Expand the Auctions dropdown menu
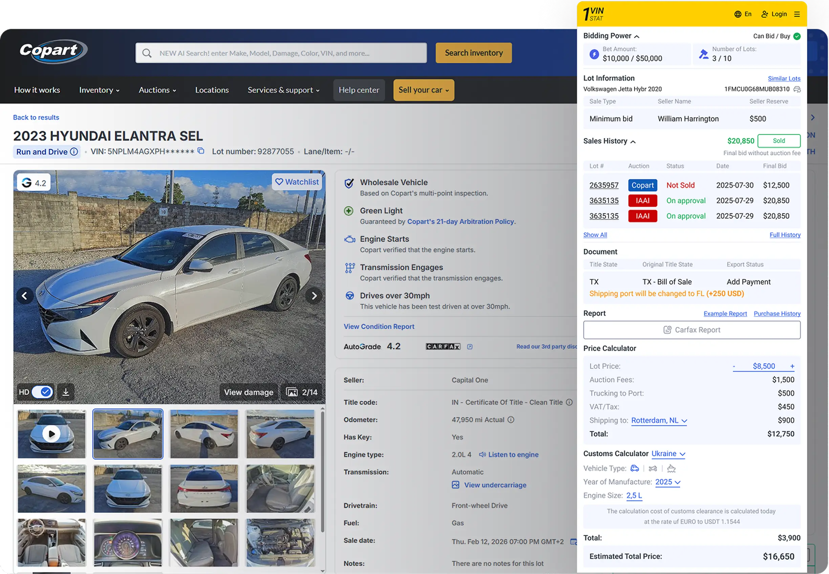Image resolution: width=829 pixels, height=574 pixels. [157, 90]
